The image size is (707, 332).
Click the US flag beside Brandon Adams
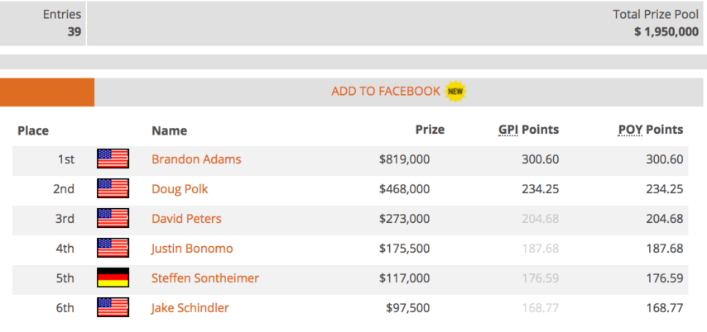(x=113, y=159)
